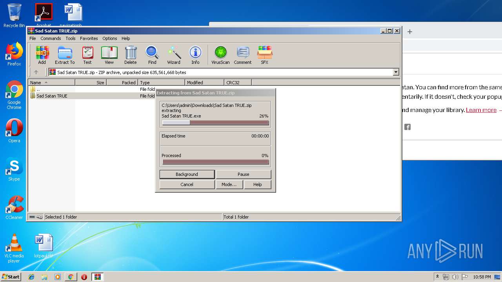Click the SFX toolbar icon
Screen dimensions: 502x282
265,55
